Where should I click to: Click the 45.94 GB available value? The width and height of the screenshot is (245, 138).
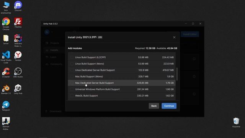(x=172, y=48)
